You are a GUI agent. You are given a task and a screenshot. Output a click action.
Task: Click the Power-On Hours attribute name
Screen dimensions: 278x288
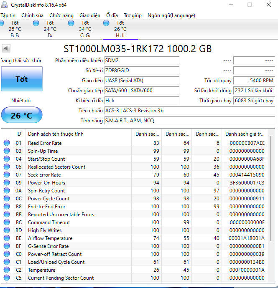46,182
